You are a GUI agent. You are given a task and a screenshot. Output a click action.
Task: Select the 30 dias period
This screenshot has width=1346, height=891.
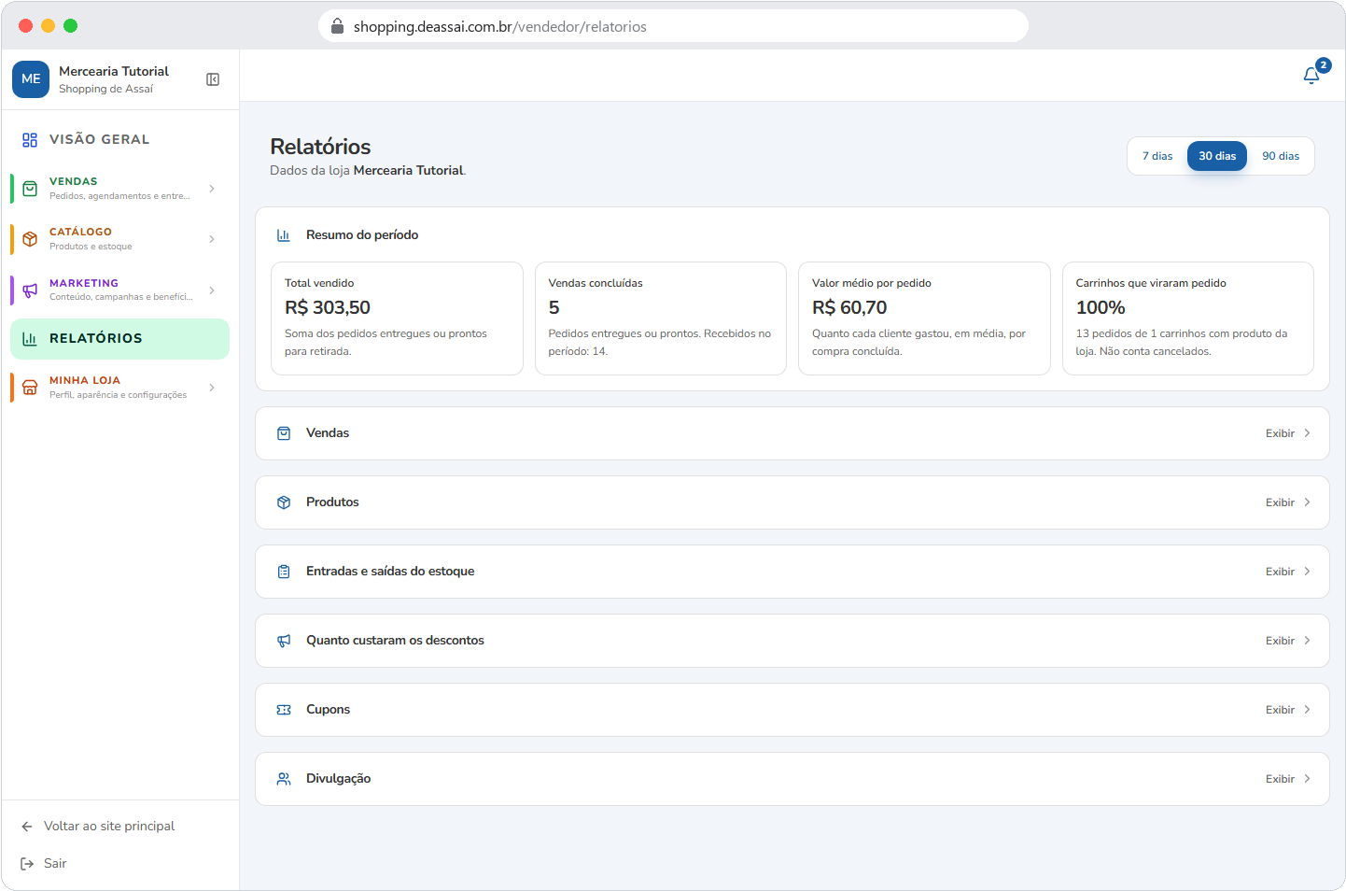[x=1217, y=156]
